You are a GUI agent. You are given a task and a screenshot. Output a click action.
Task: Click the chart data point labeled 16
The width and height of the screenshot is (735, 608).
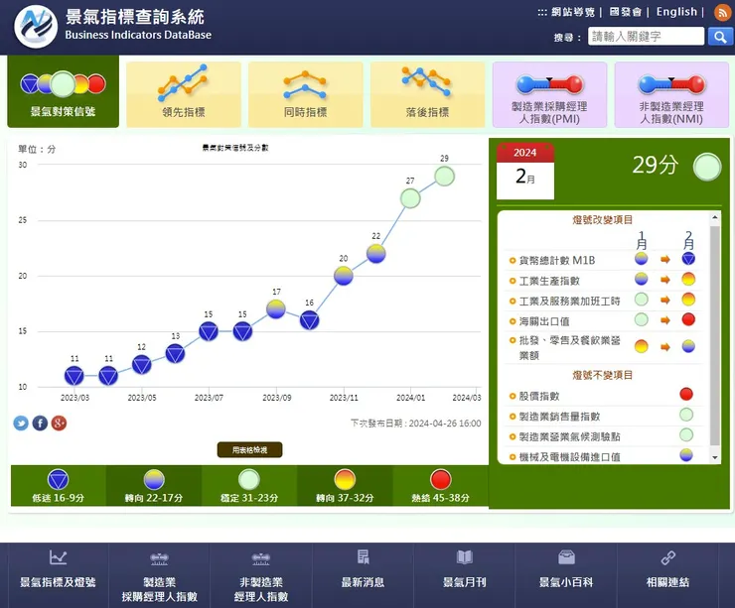click(x=309, y=320)
